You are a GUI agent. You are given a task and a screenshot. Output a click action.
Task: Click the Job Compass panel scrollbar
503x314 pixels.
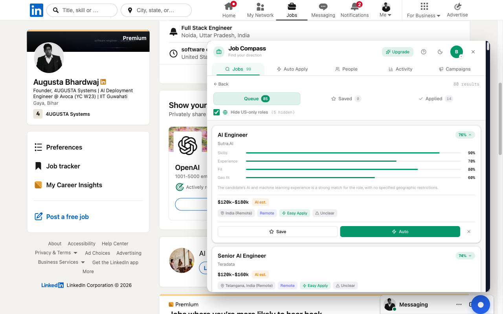pyautogui.click(x=488, y=46)
